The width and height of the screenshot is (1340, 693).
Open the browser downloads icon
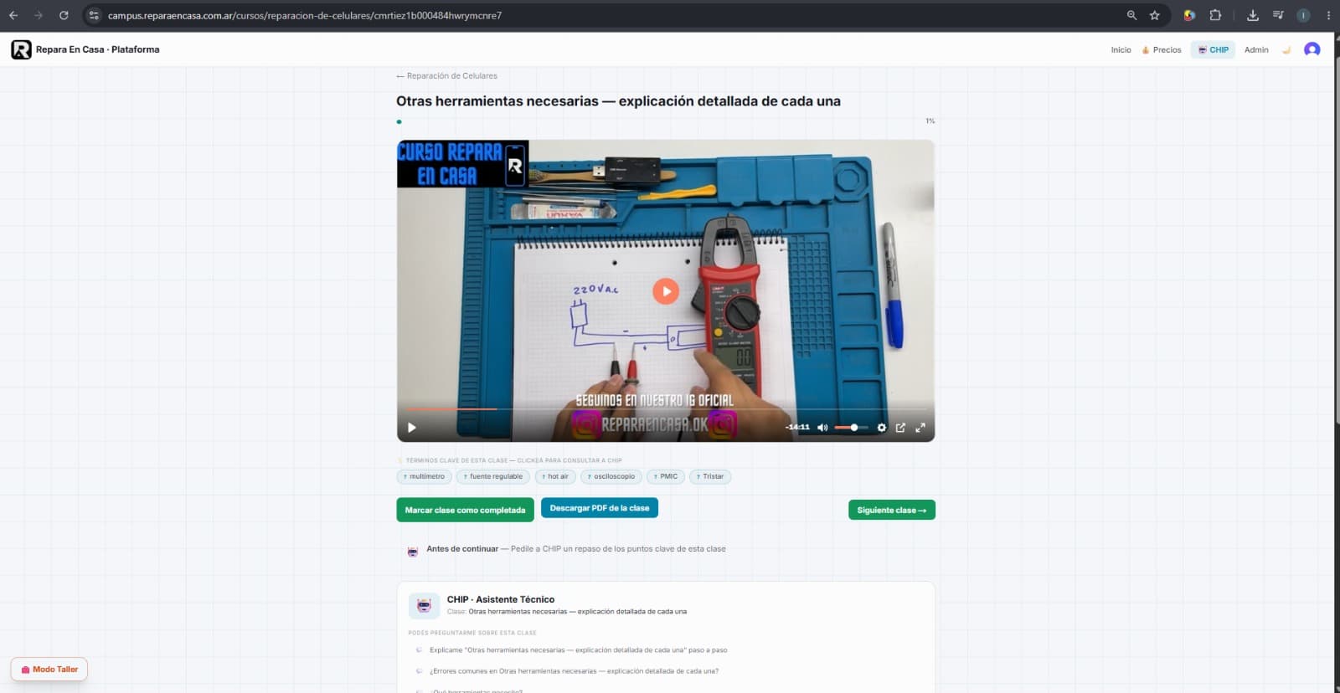point(1253,15)
